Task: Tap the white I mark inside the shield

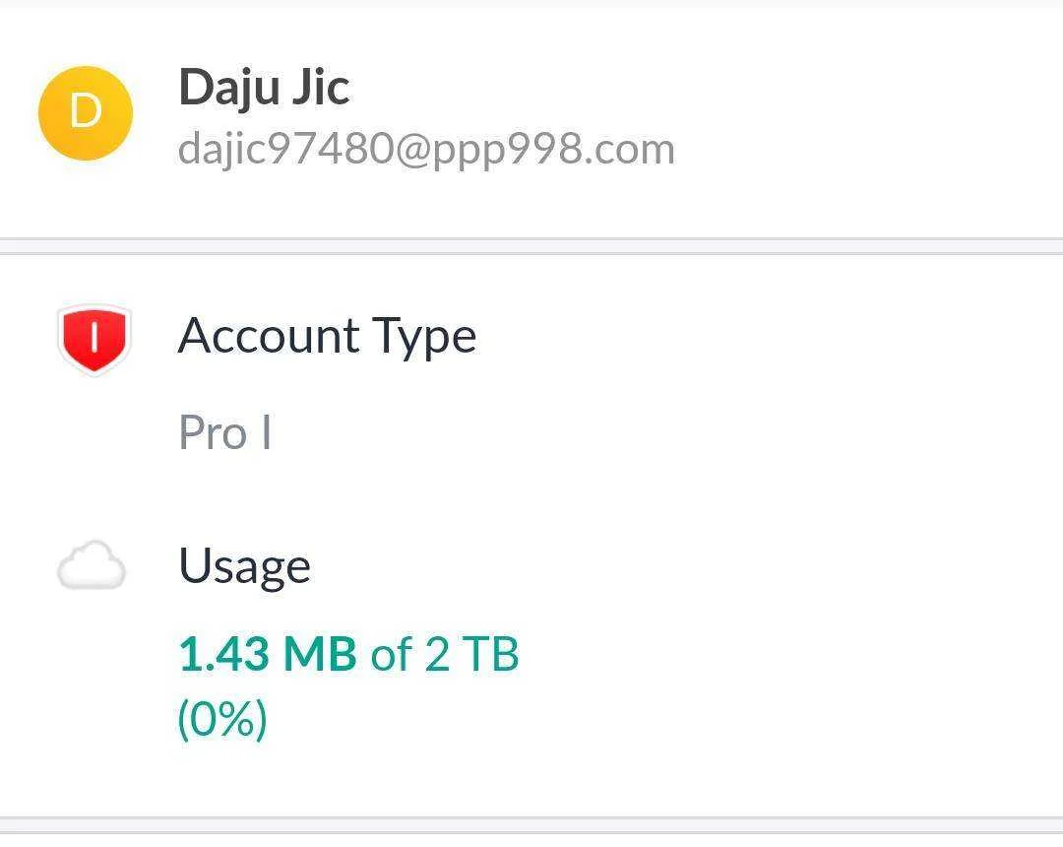Action: (94, 337)
